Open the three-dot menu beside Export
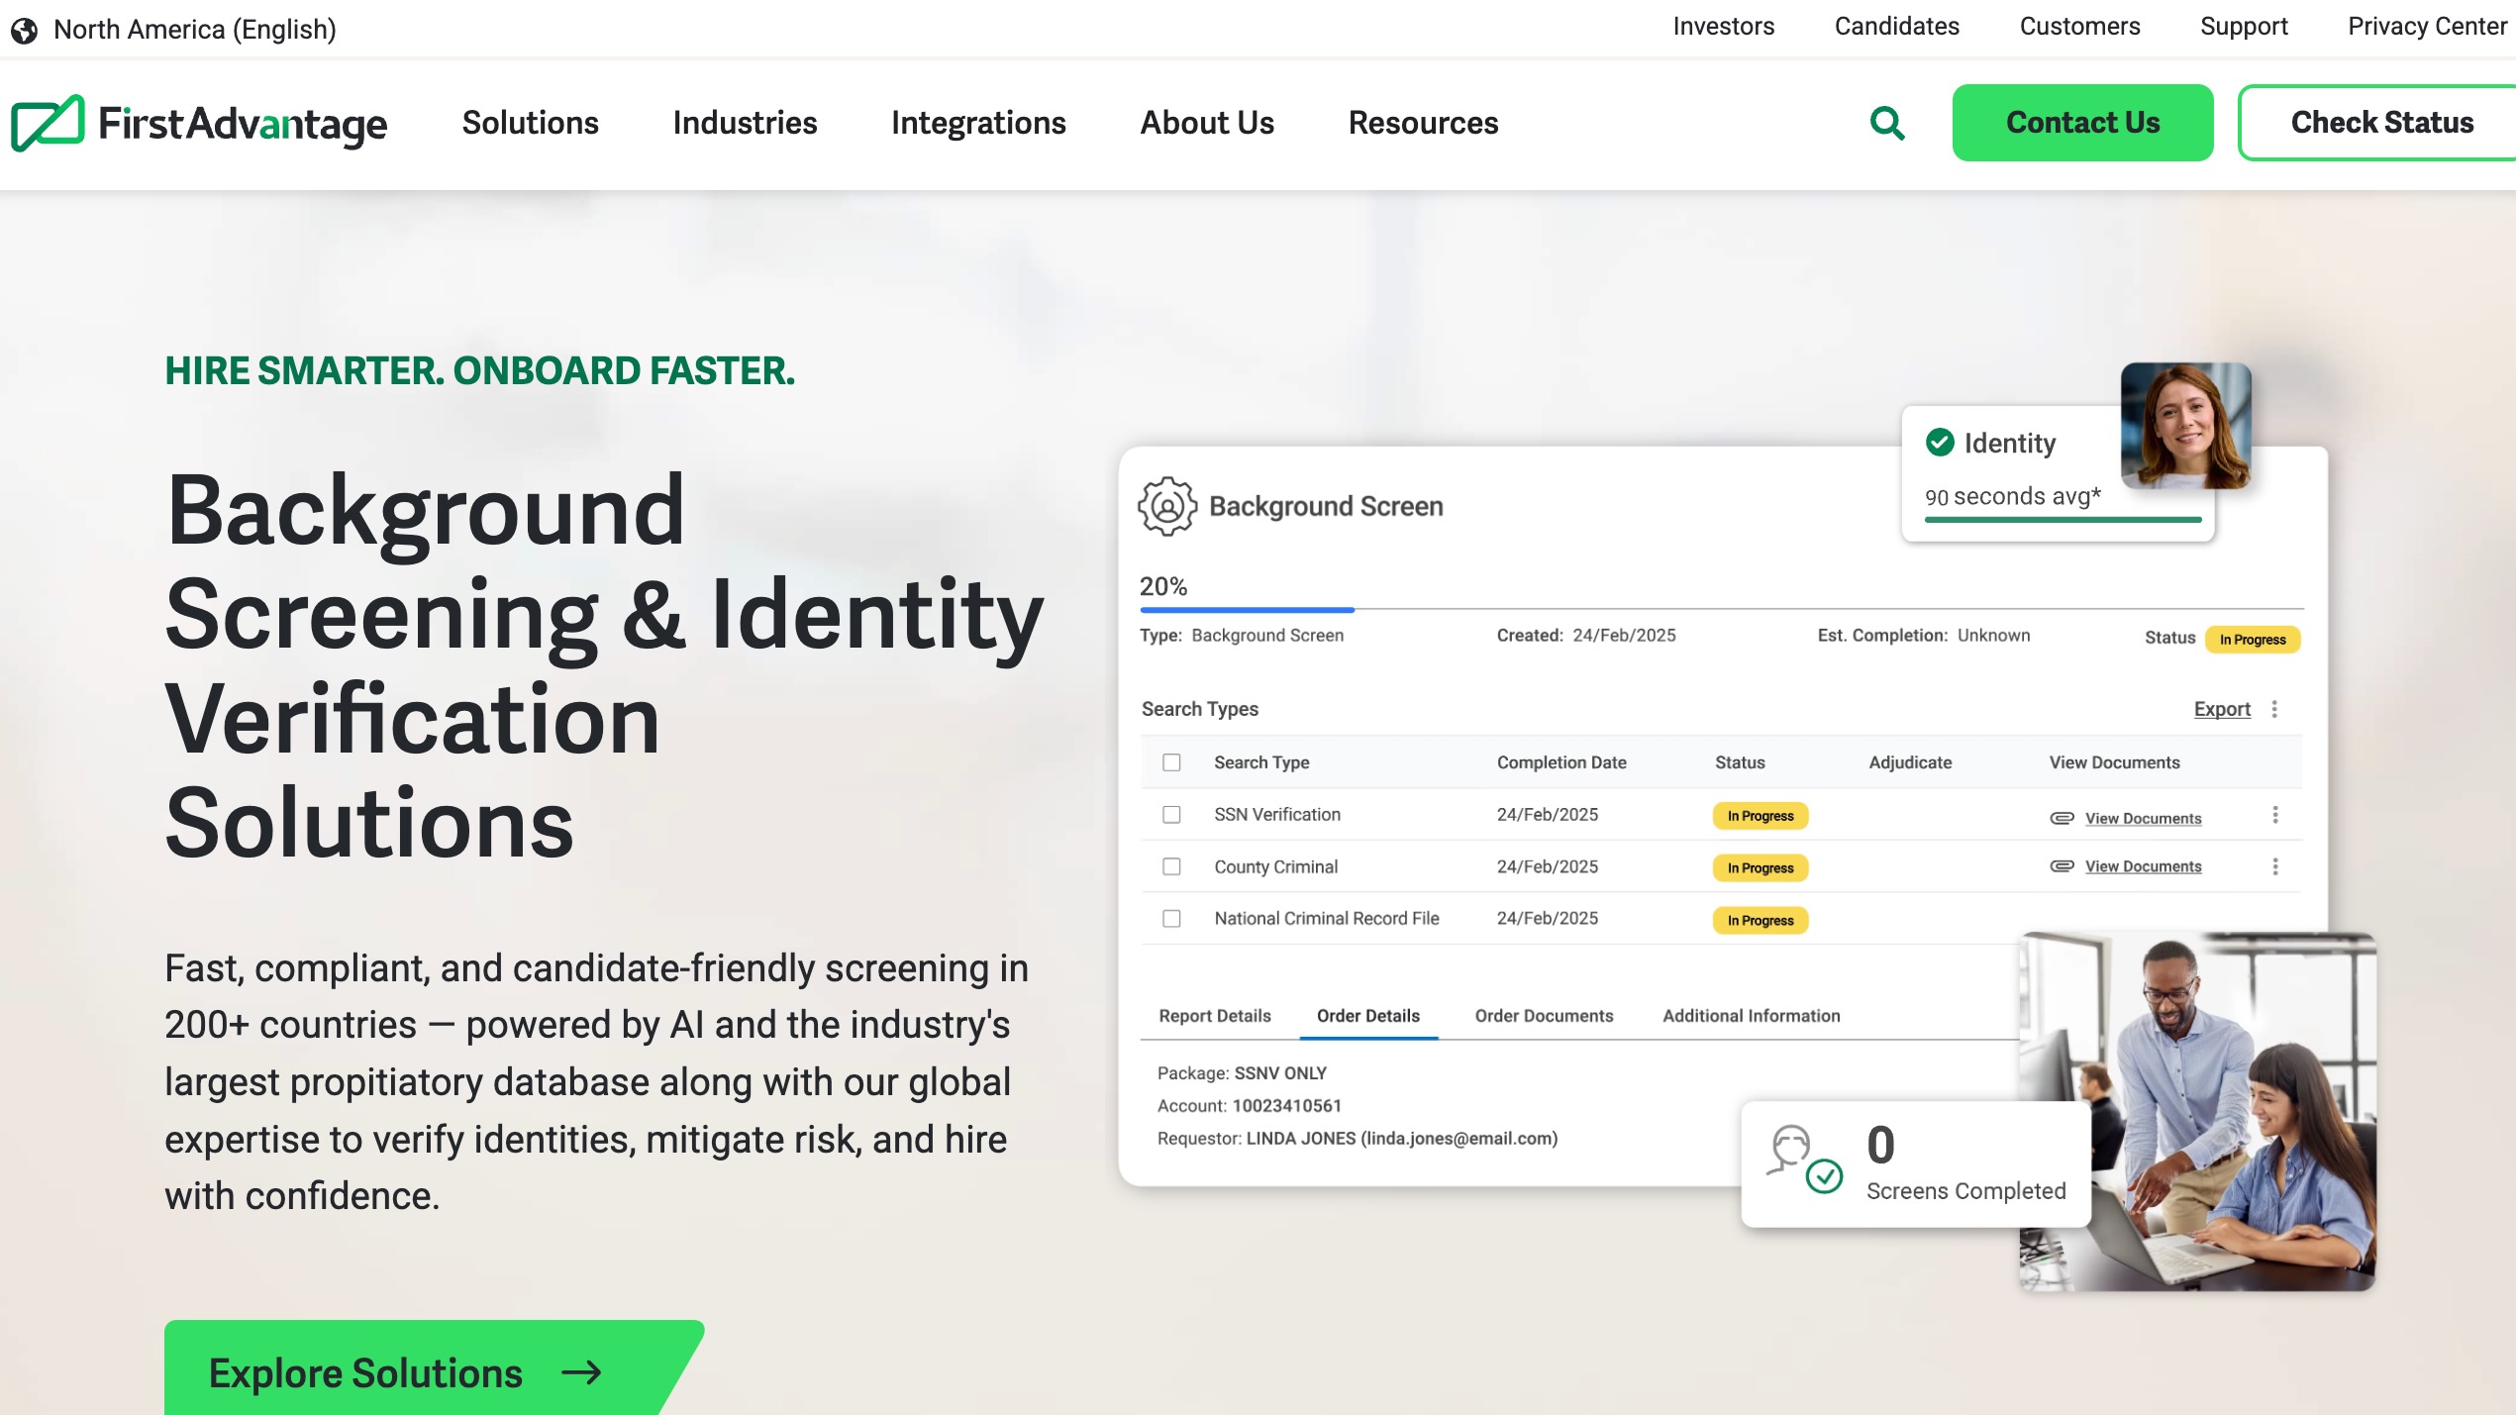Viewport: 2516px width, 1415px height. [x=2274, y=709]
